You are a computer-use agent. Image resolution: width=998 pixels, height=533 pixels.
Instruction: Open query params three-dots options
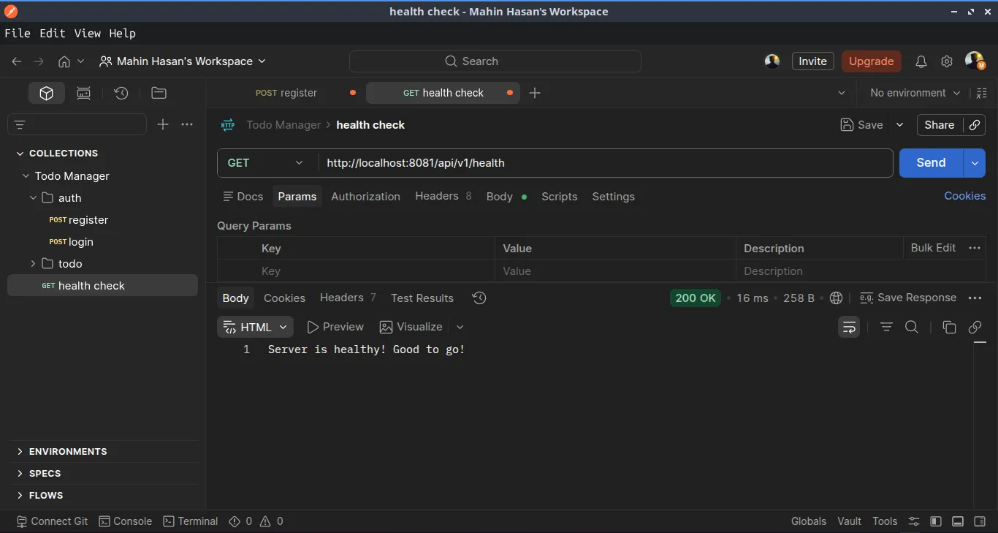pos(975,248)
